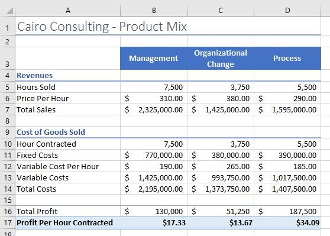Select the Hours Sold label cell
330x236 pixels.
pyautogui.click(x=68, y=87)
